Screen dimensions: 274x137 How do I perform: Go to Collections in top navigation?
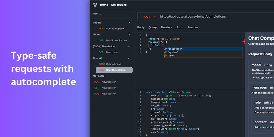click(x=119, y=5)
